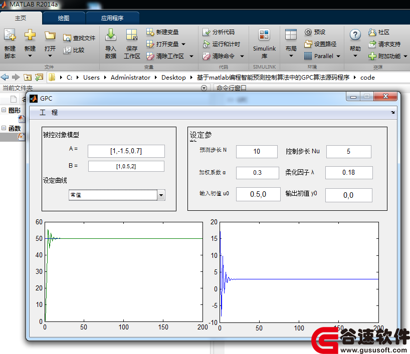The width and height of the screenshot is (410, 354).
Task: Click browse for folder icon
Action: click(x=39, y=77)
